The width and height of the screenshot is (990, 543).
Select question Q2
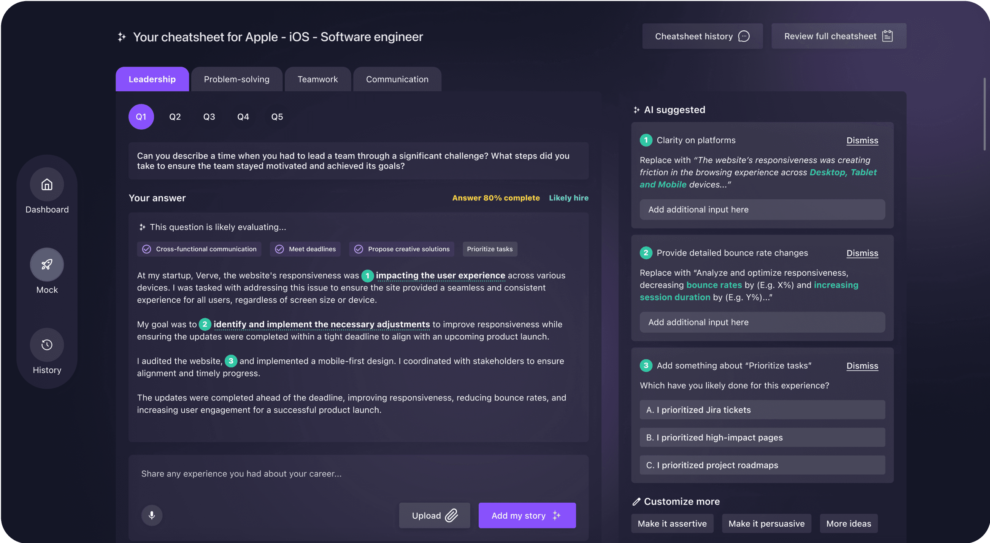tap(175, 116)
